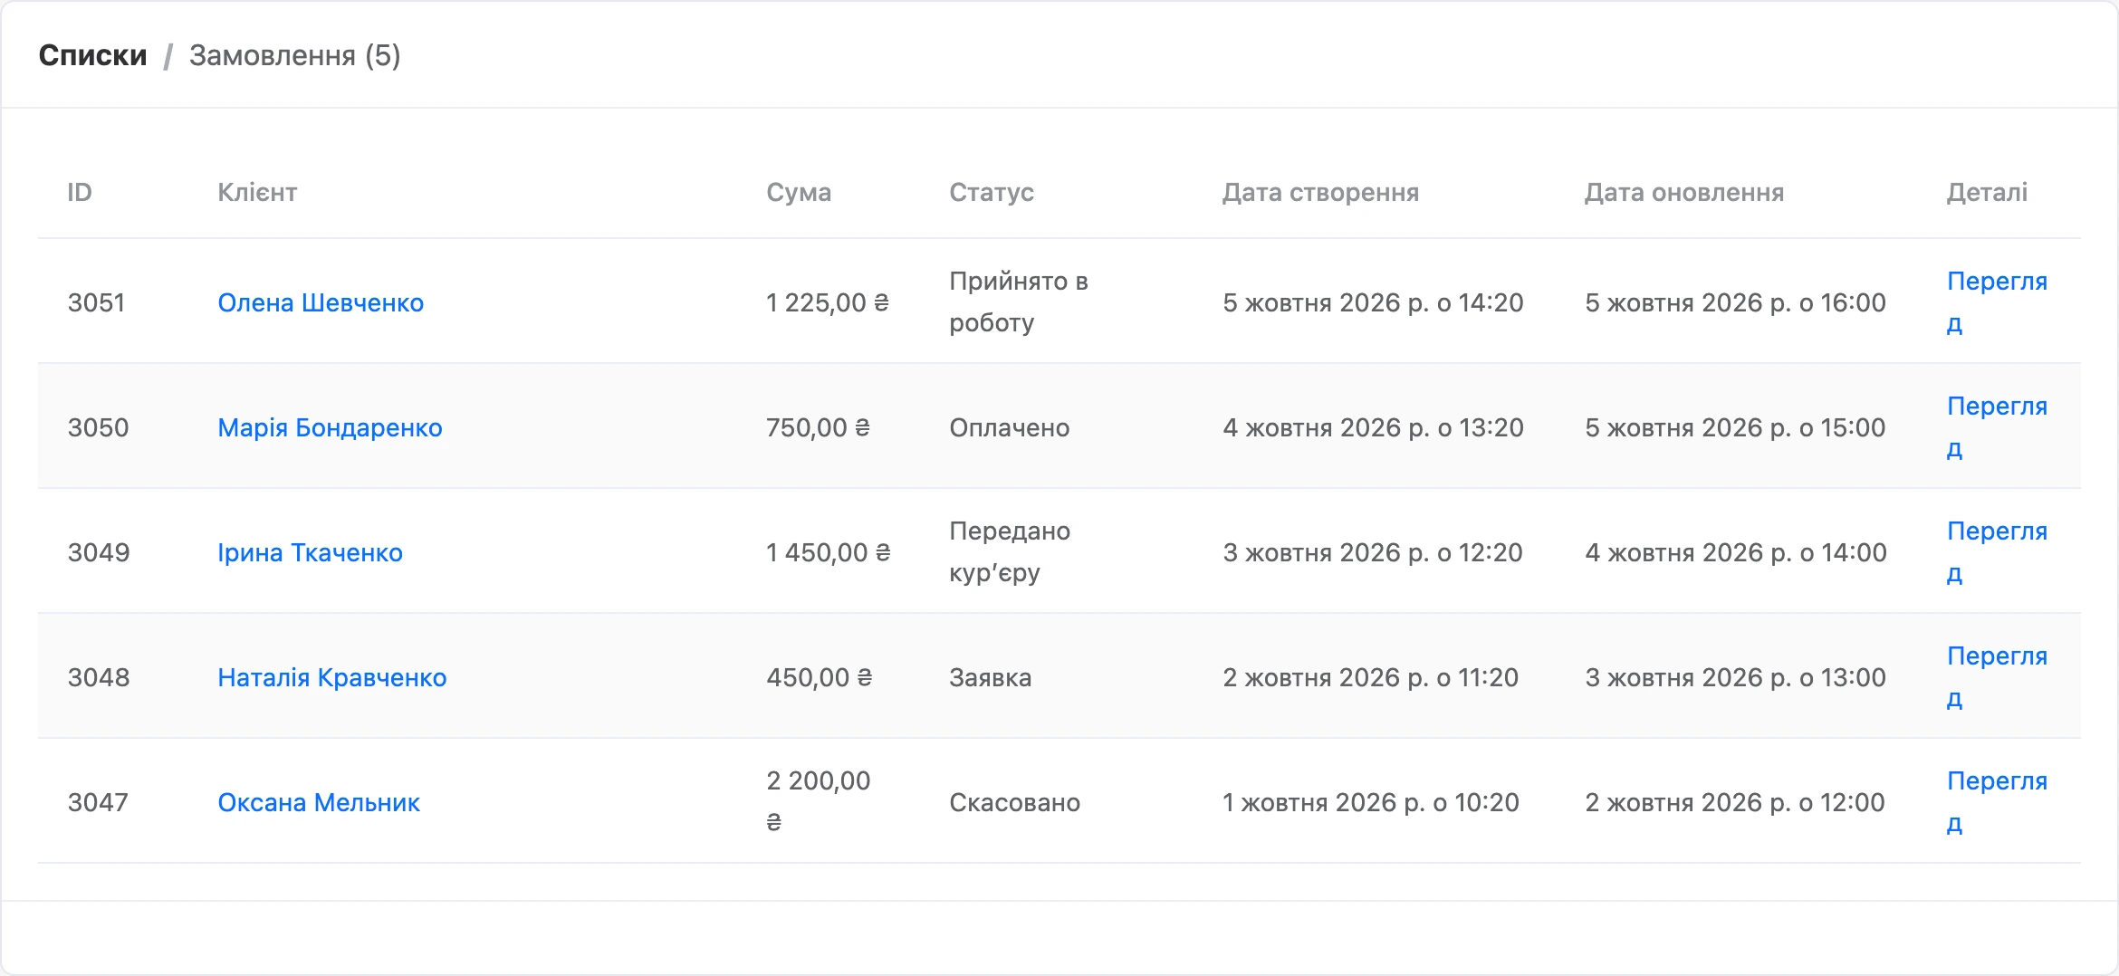Click the Дата оновлення column header
The image size is (2119, 976).
click(x=1684, y=192)
